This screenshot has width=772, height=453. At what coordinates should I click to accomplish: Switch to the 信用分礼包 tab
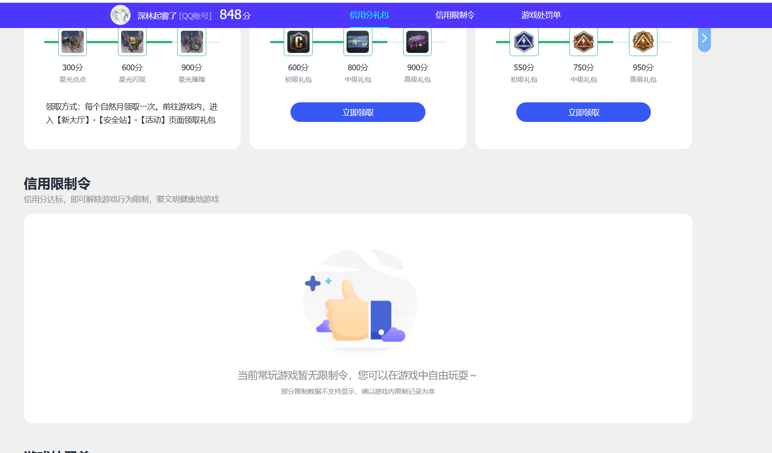click(369, 15)
